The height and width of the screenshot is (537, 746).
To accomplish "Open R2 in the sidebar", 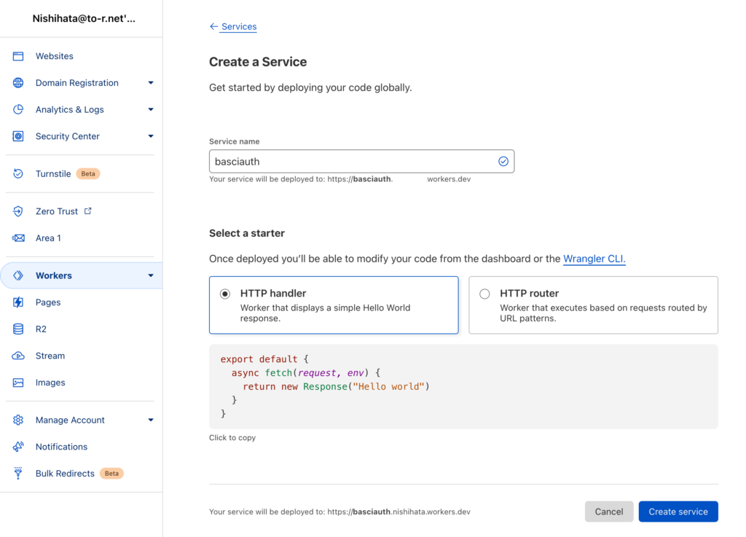I will [x=41, y=329].
